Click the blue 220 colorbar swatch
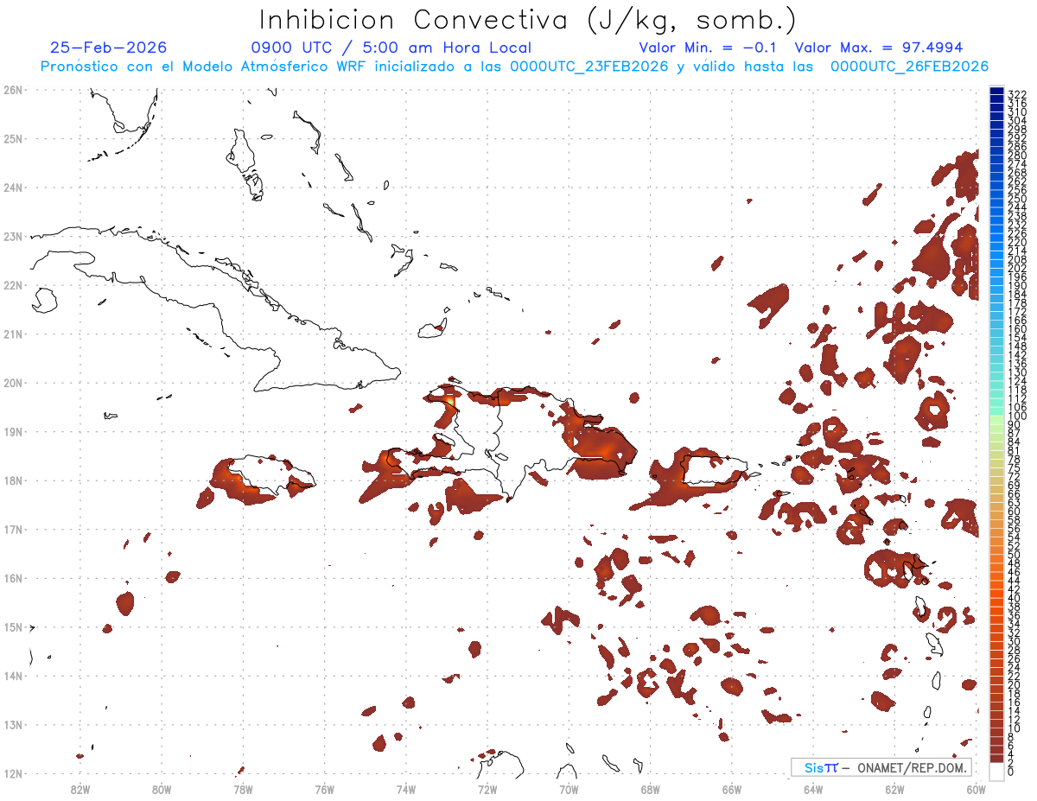The image size is (1037, 801). tap(996, 238)
